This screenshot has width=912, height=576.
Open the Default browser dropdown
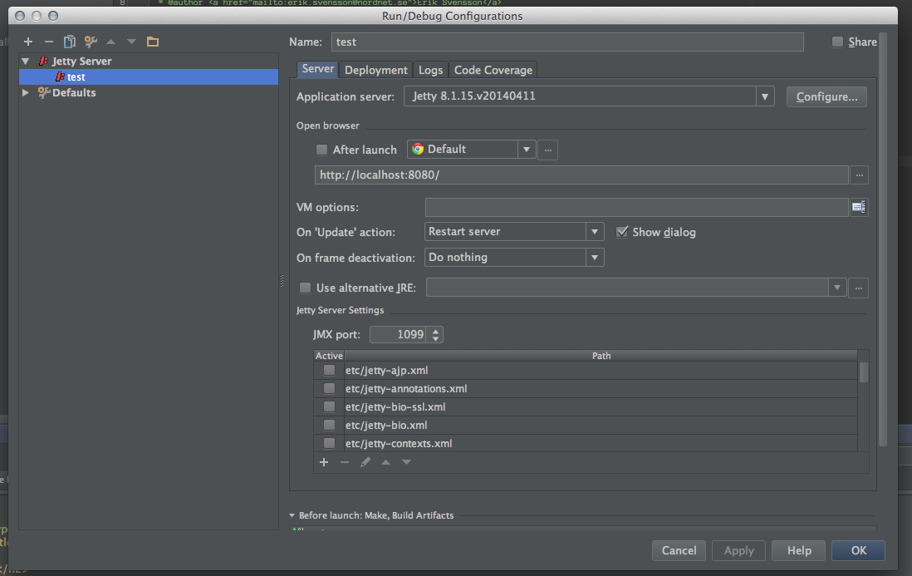(527, 150)
